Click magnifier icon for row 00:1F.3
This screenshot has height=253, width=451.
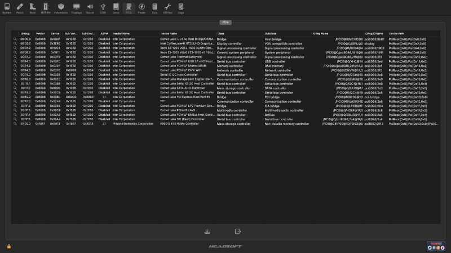pyautogui.click(x=15, y=110)
